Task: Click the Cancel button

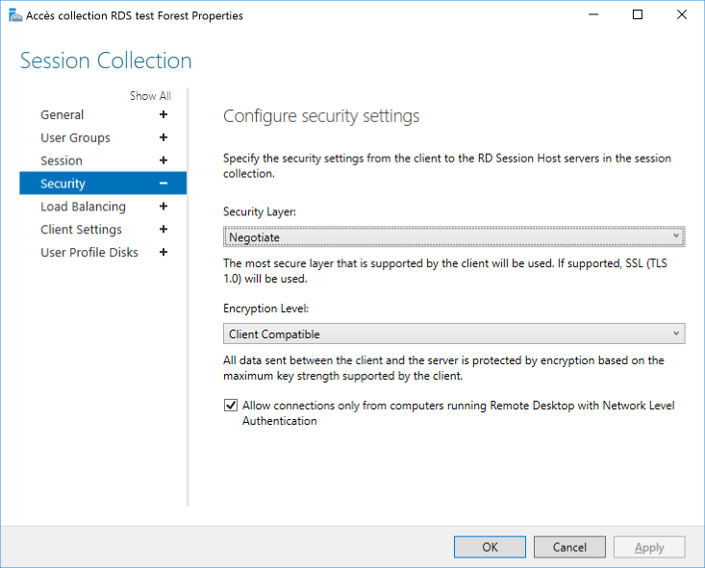Action: [x=569, y=547]
